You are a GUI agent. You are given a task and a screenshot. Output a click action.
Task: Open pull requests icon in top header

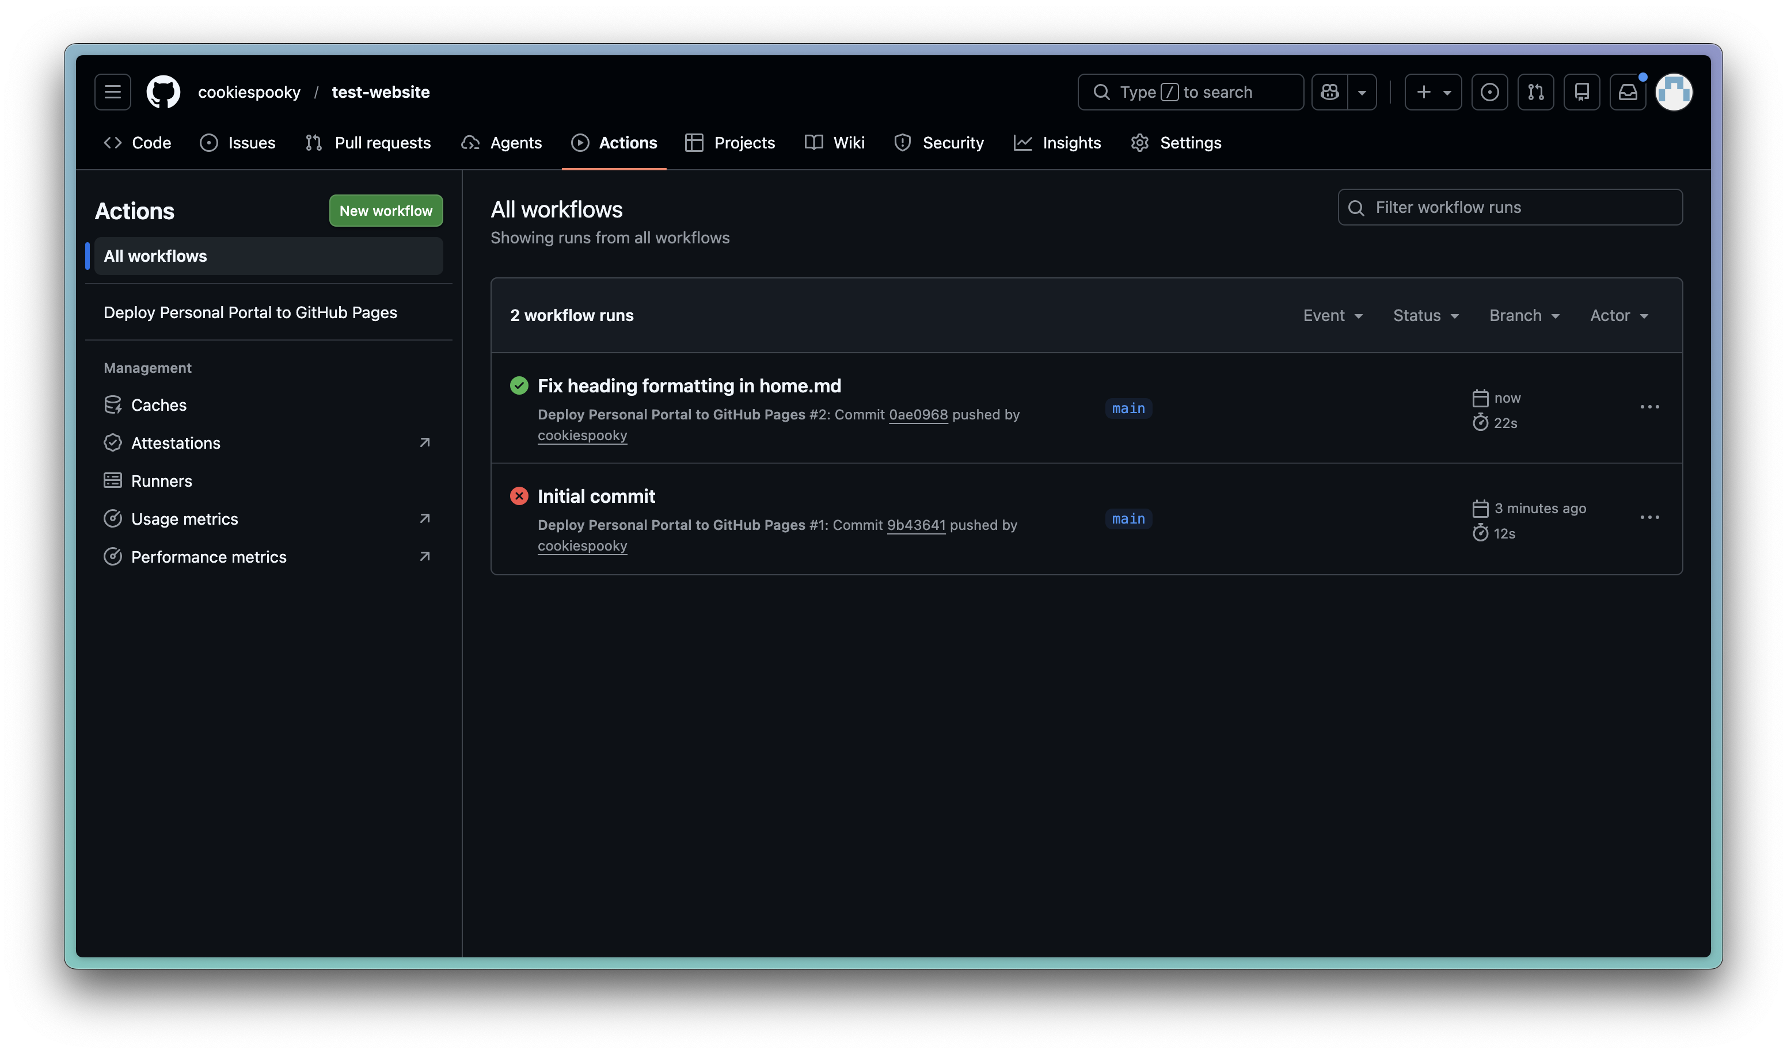click(1535, 92)
